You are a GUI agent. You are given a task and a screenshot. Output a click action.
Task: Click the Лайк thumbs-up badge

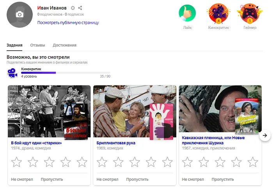187,13
